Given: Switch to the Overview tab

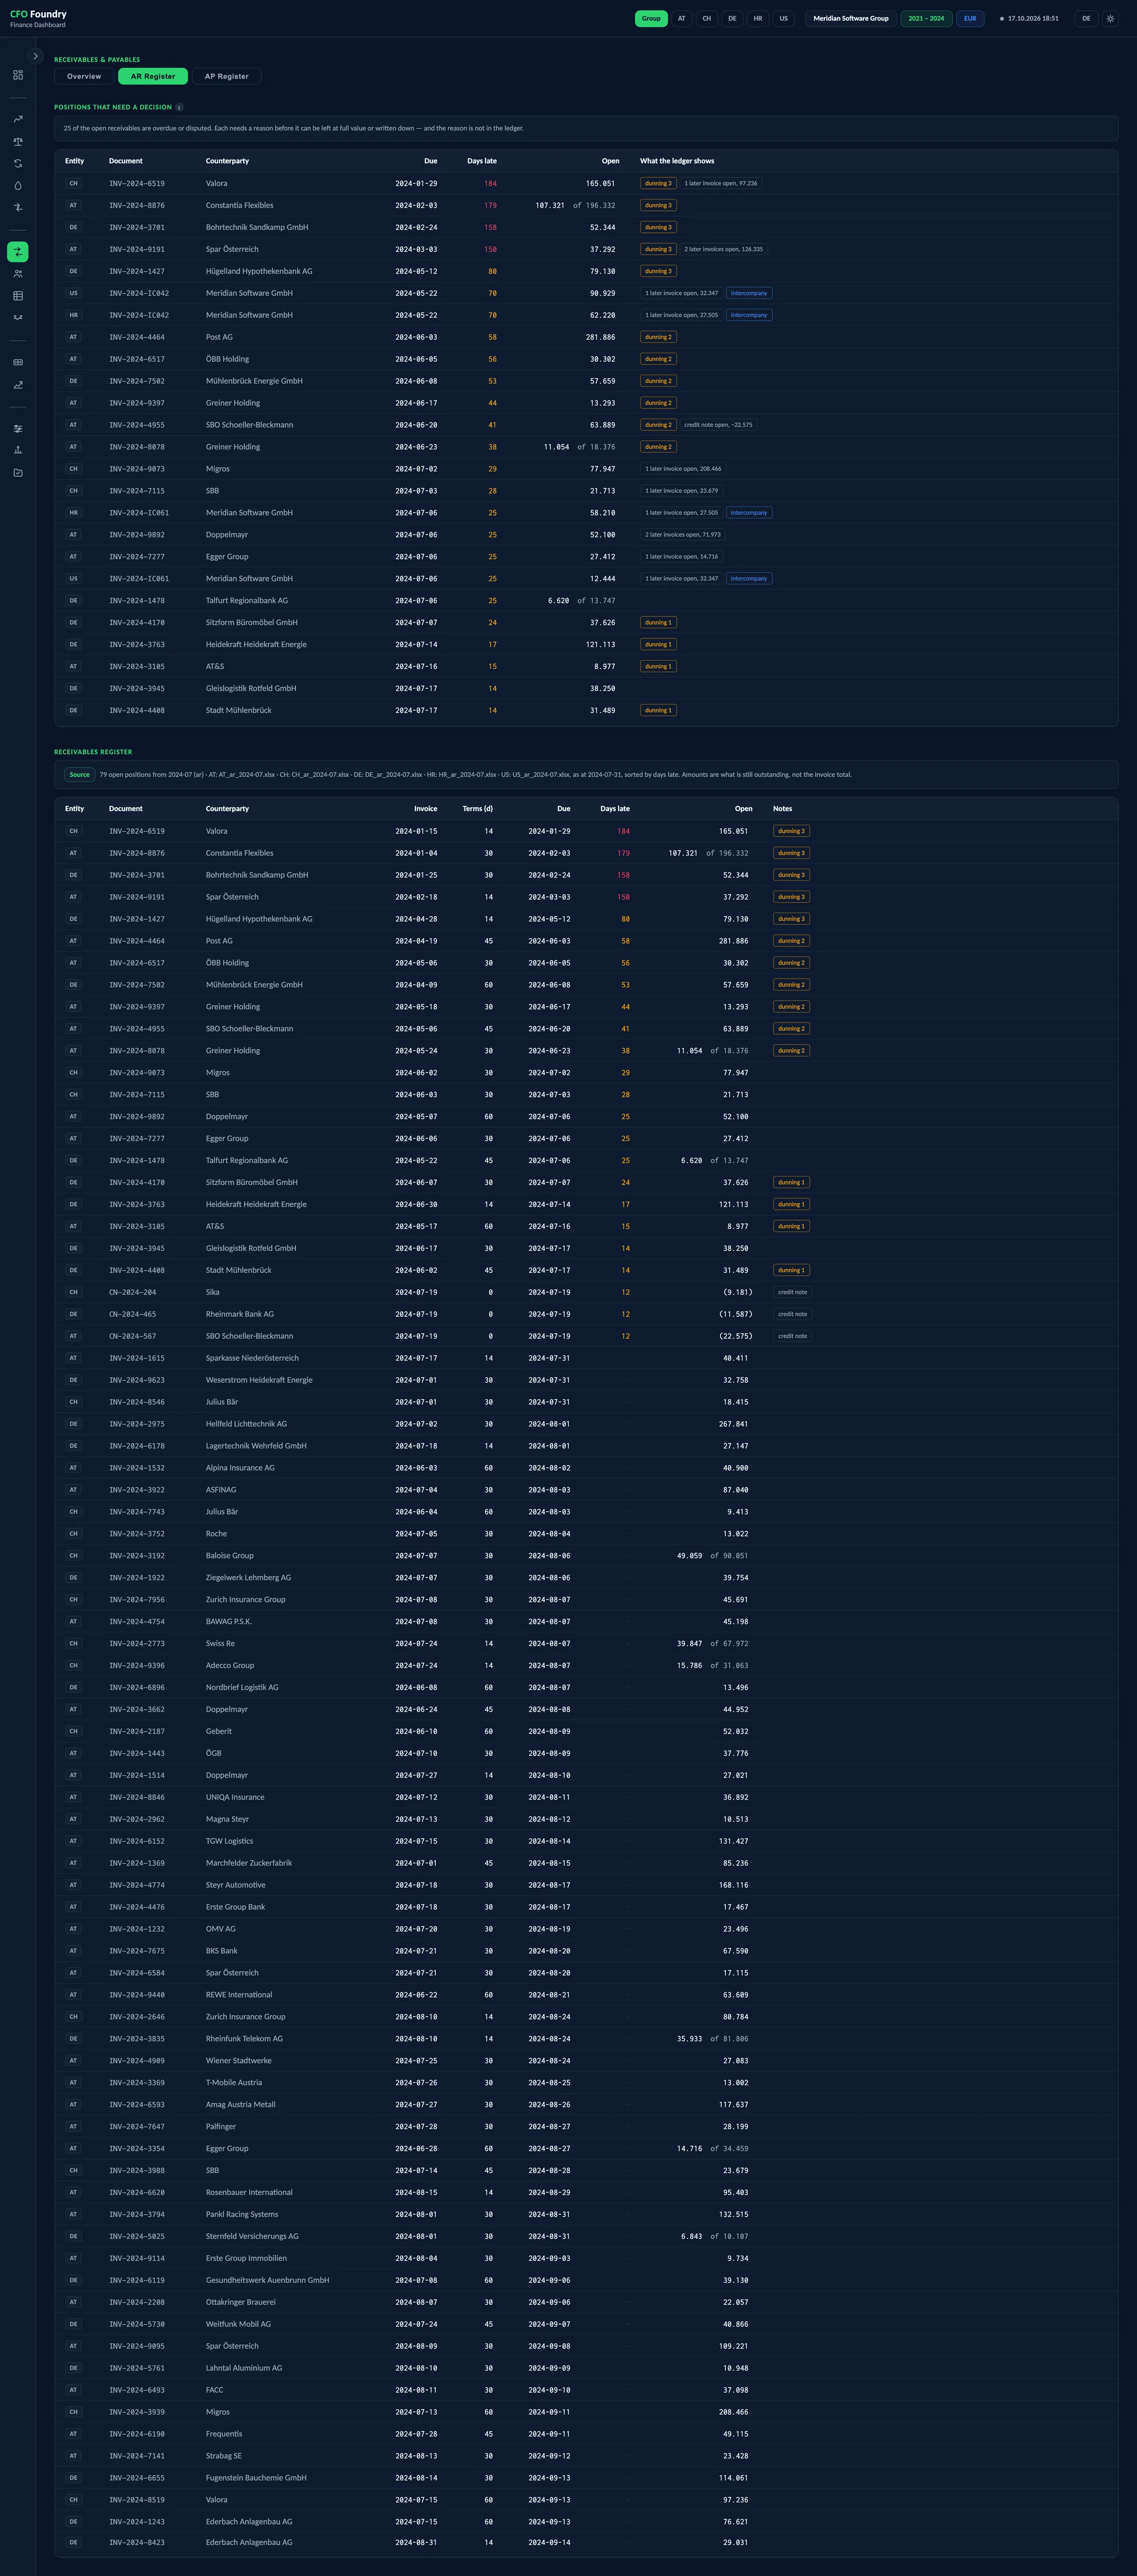Looking at the screenshot, I should tap(84, 76).
